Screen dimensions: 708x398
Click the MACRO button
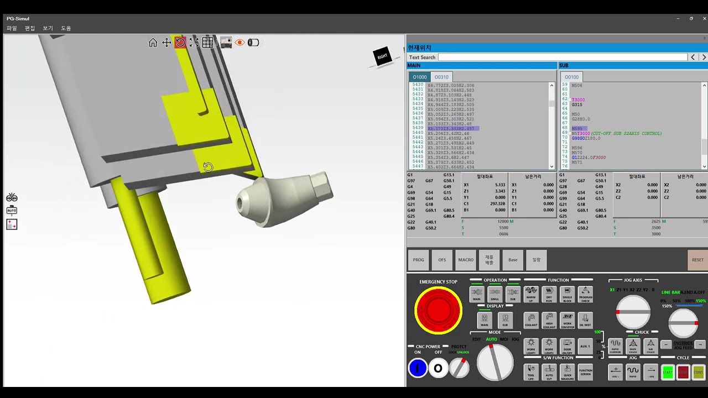click(466, 260)
